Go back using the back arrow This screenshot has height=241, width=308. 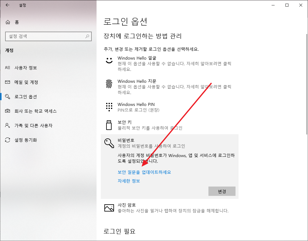pyautogui.click(x=8, y=5)
